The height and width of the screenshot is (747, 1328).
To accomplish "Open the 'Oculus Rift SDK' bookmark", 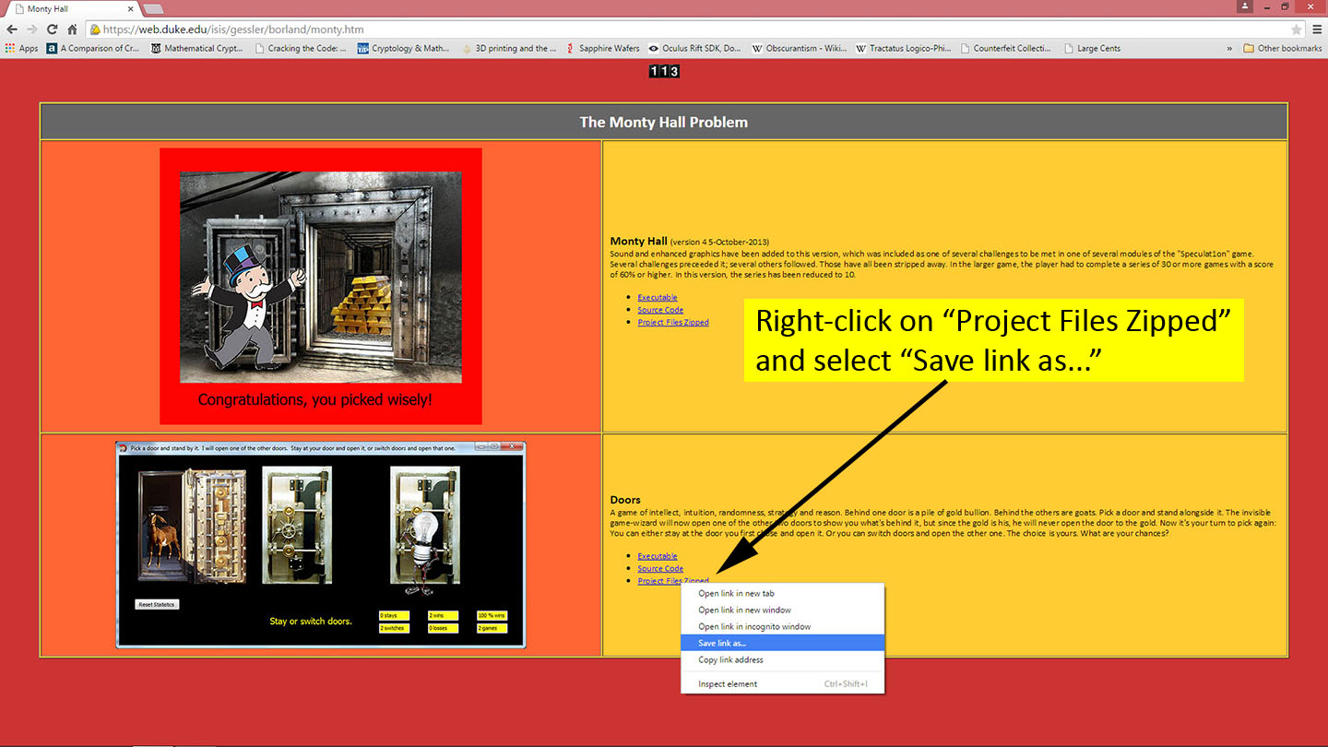I will (694, 48).
